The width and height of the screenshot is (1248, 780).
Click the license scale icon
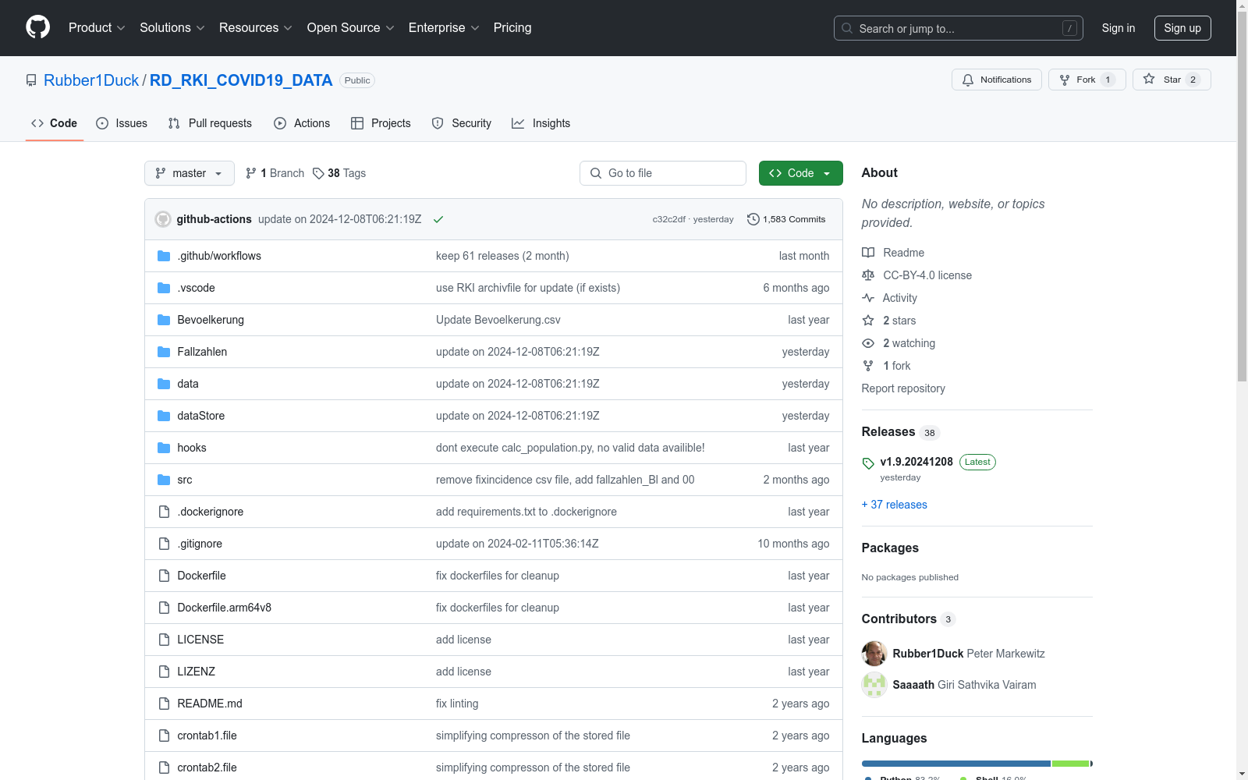[868, 275]
